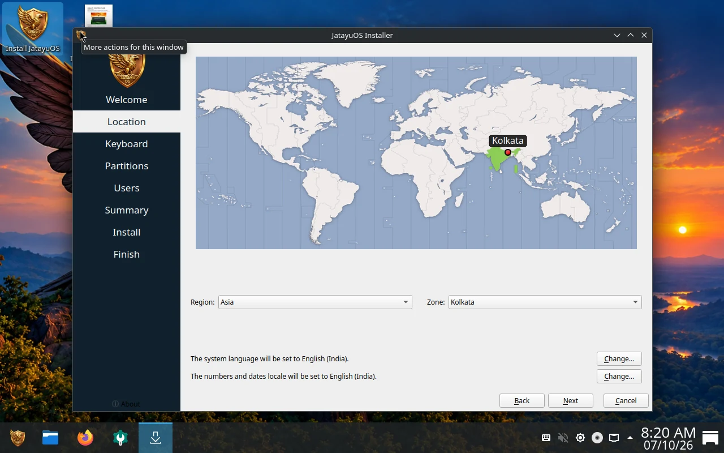Minimize the JatayuOS Installer window
The image size is (724, 453).
[617, 35]
